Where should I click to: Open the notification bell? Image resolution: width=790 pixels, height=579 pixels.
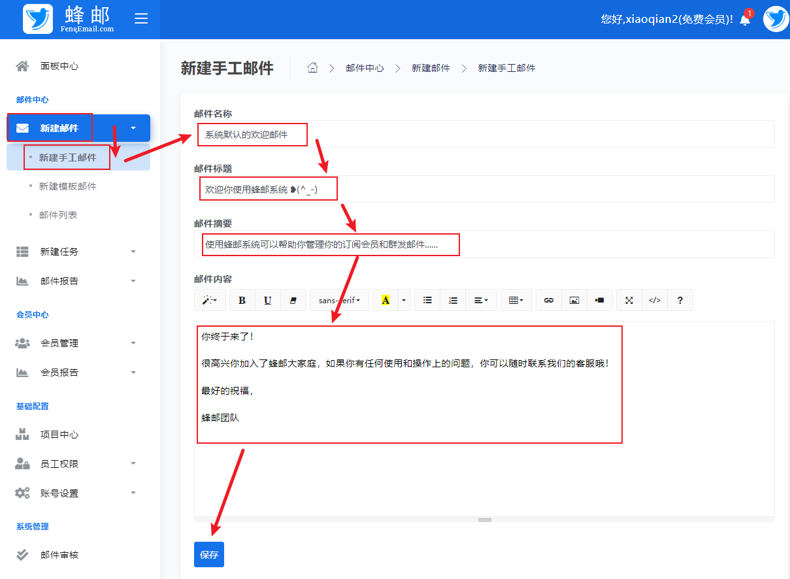click(x=745, y=20)
